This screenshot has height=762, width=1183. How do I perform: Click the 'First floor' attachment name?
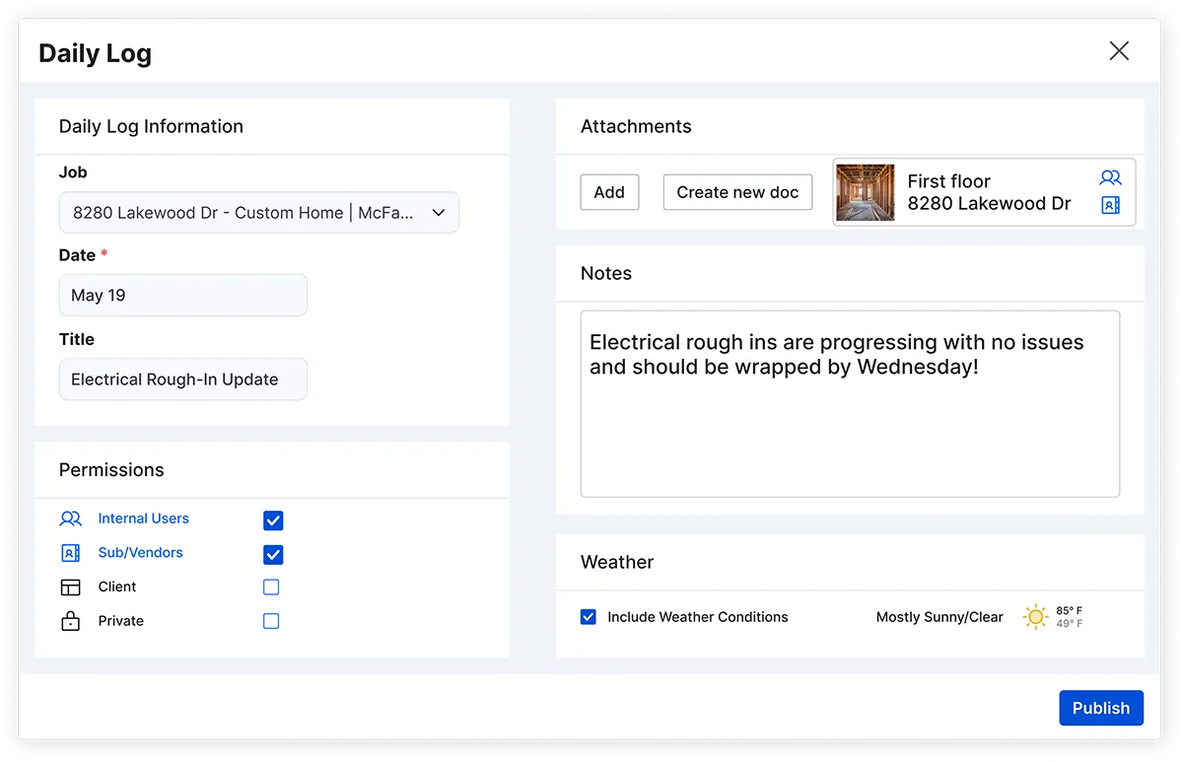(x=948, y=181)
